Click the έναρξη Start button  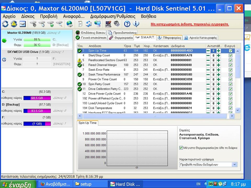18,184
